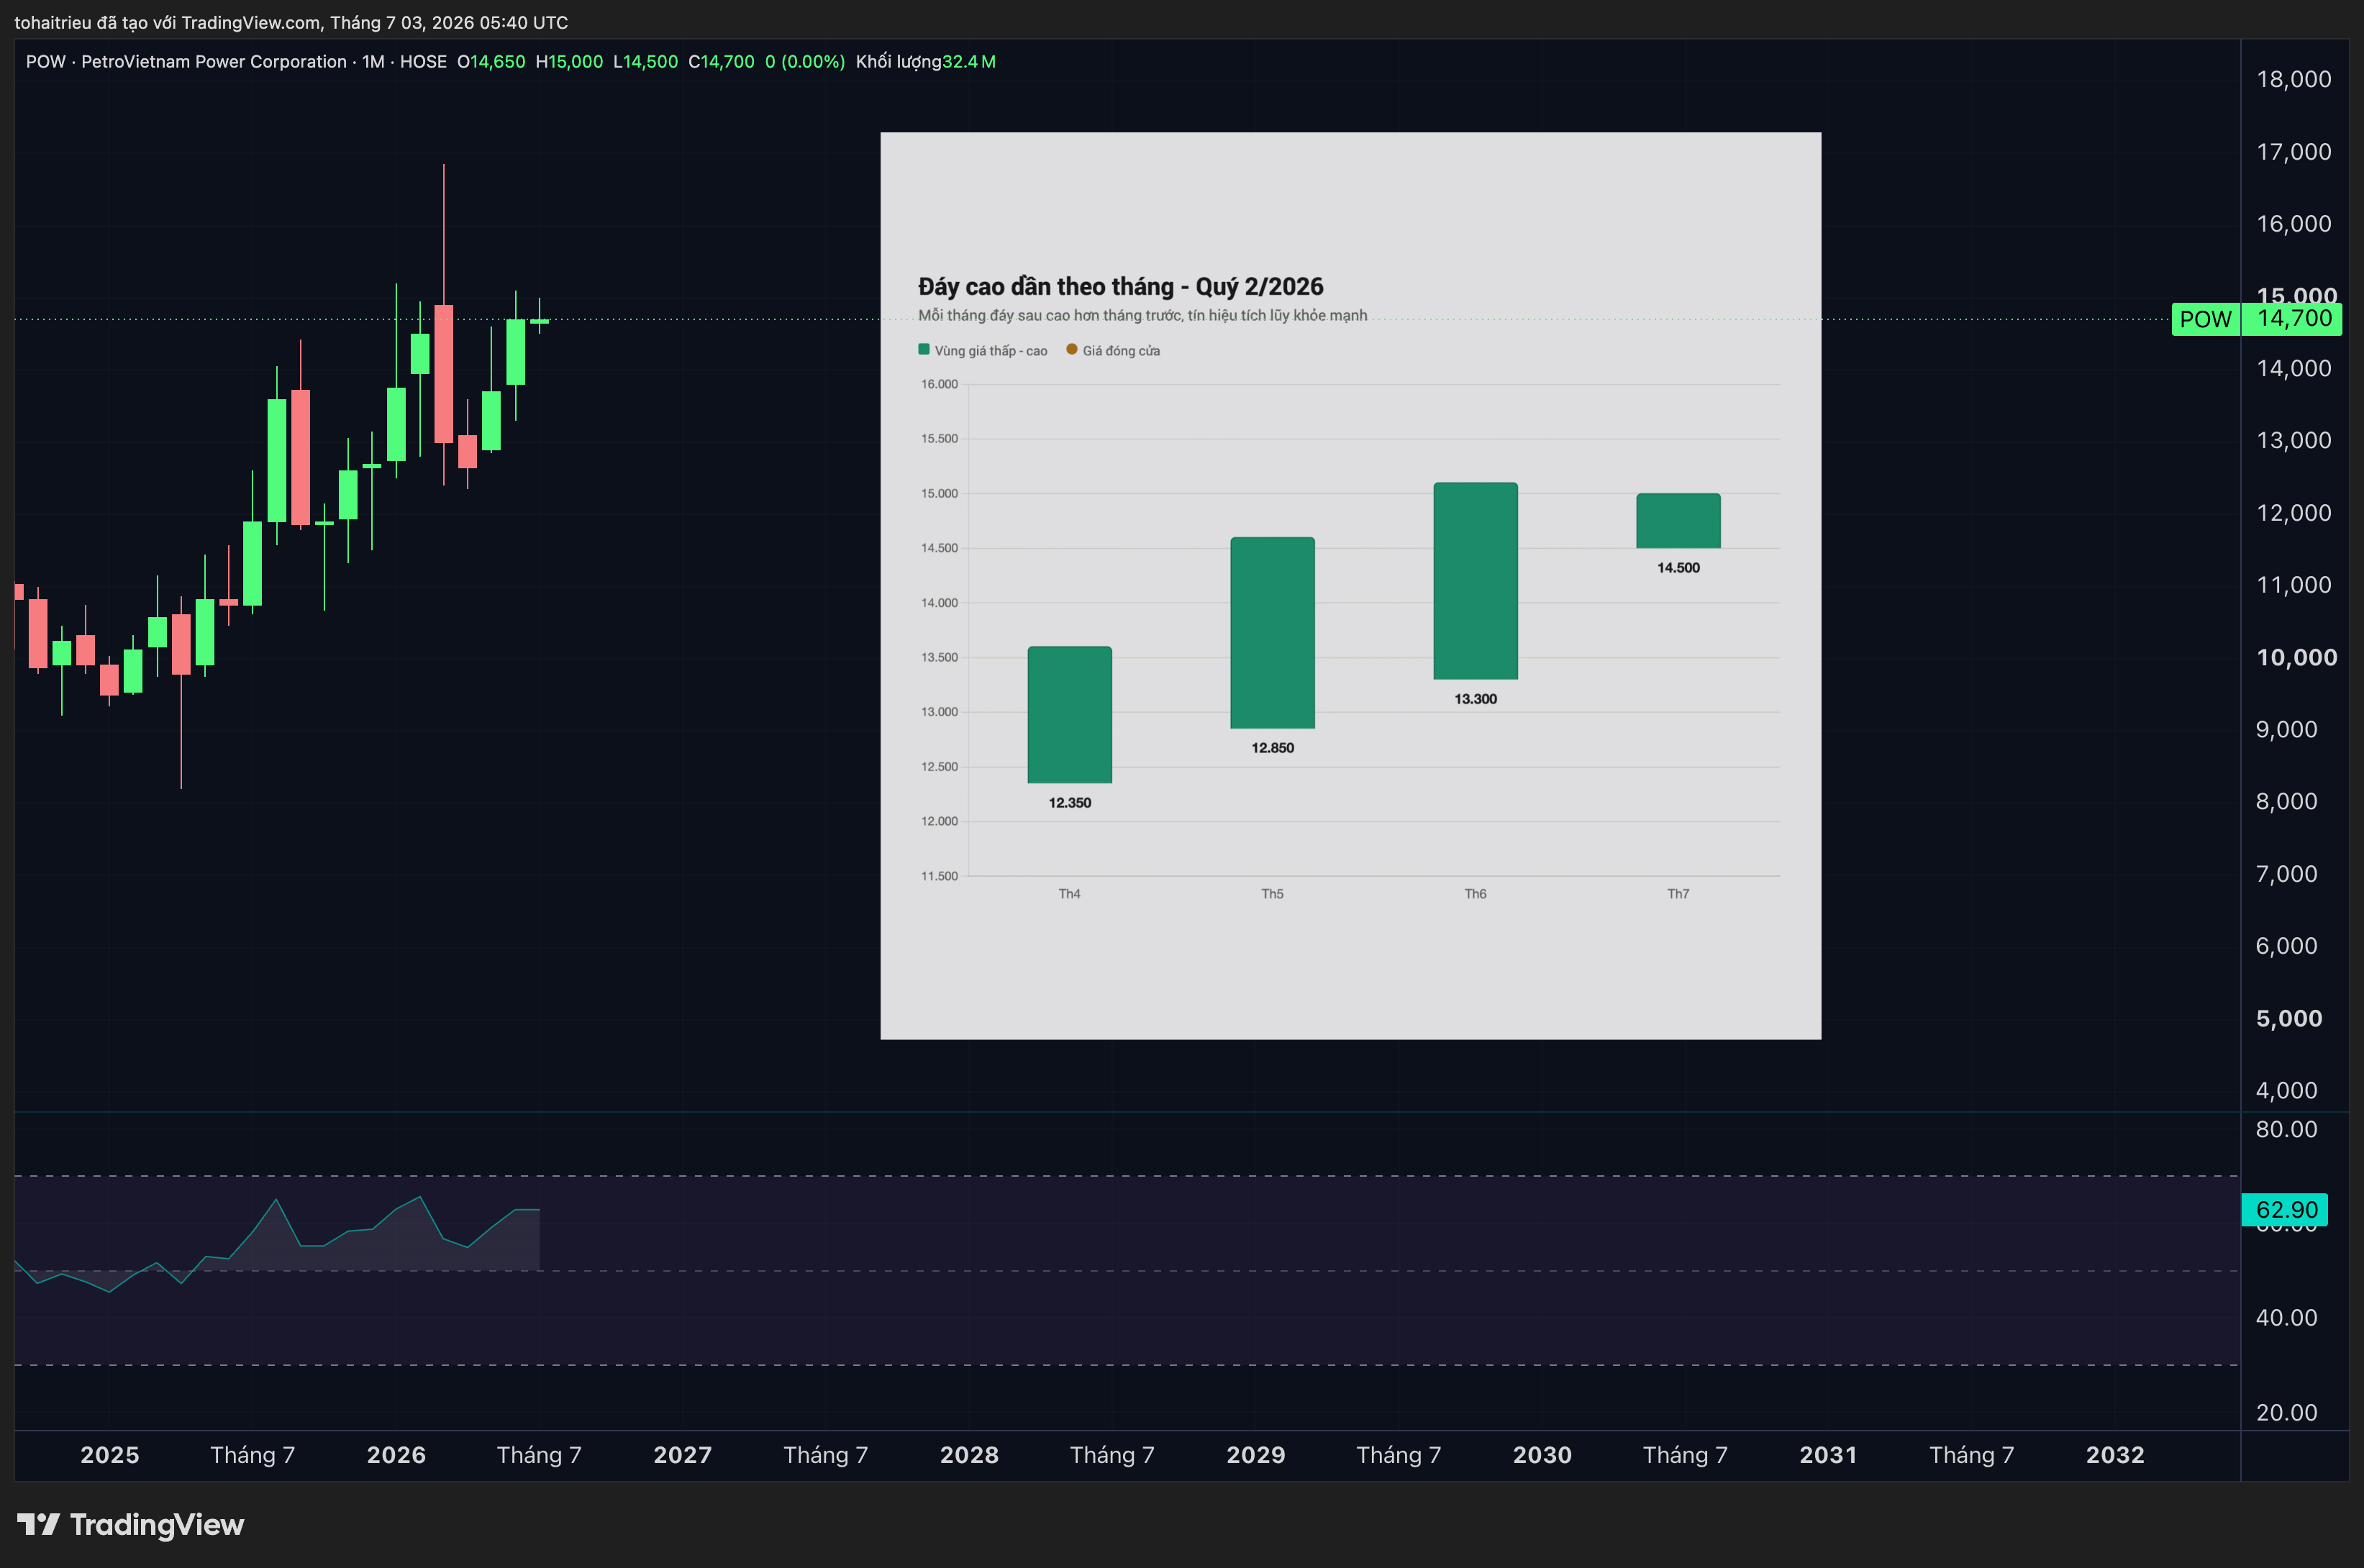Click the Th5 month label on inset x-axis
The width and height of the screenshot is (2364, 1568).
[1272, 894]
